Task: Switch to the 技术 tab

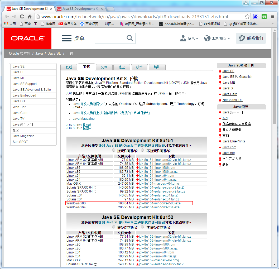Action: 139,67
